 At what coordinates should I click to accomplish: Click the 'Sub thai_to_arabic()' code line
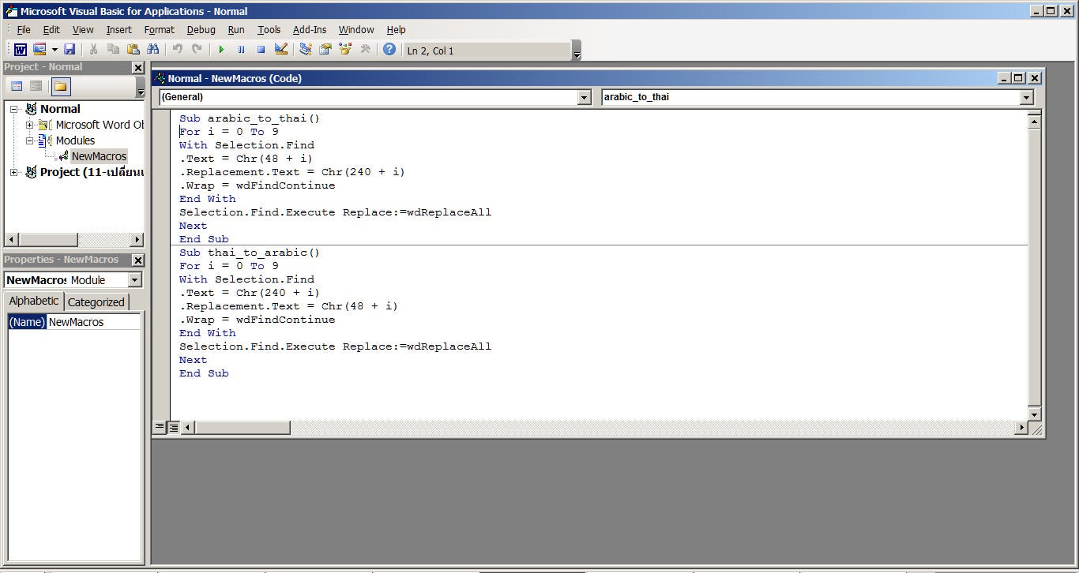(250, 253)
